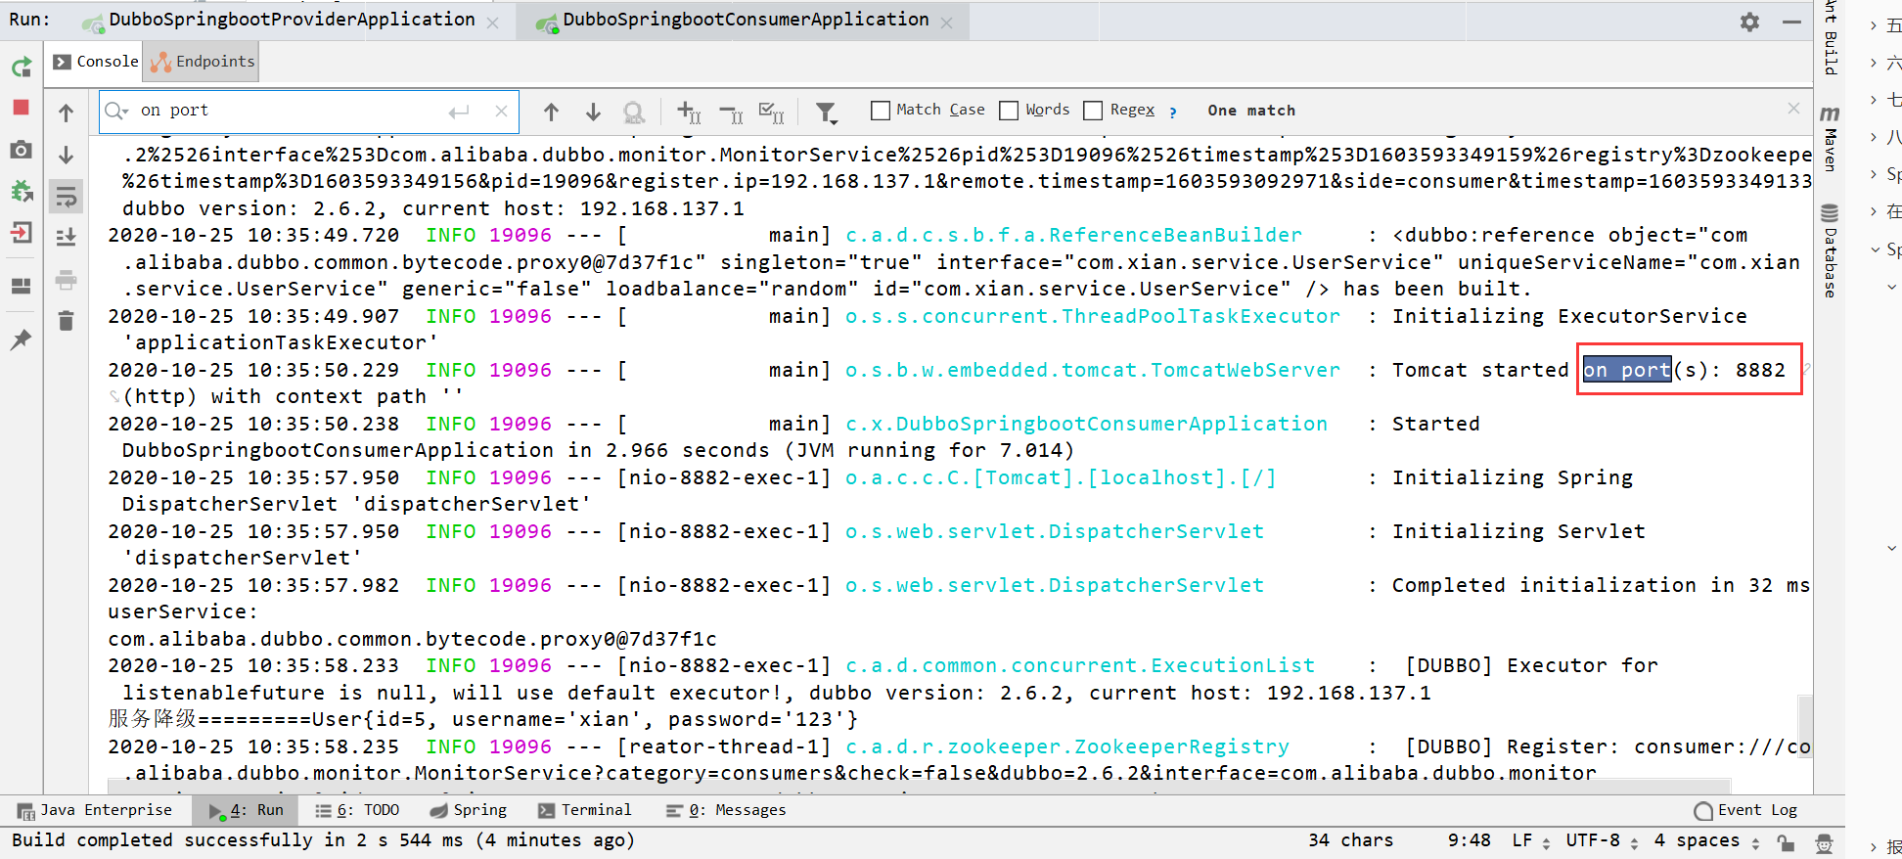
Task: Click the scroll to end icon
Action: click(66, 237)
